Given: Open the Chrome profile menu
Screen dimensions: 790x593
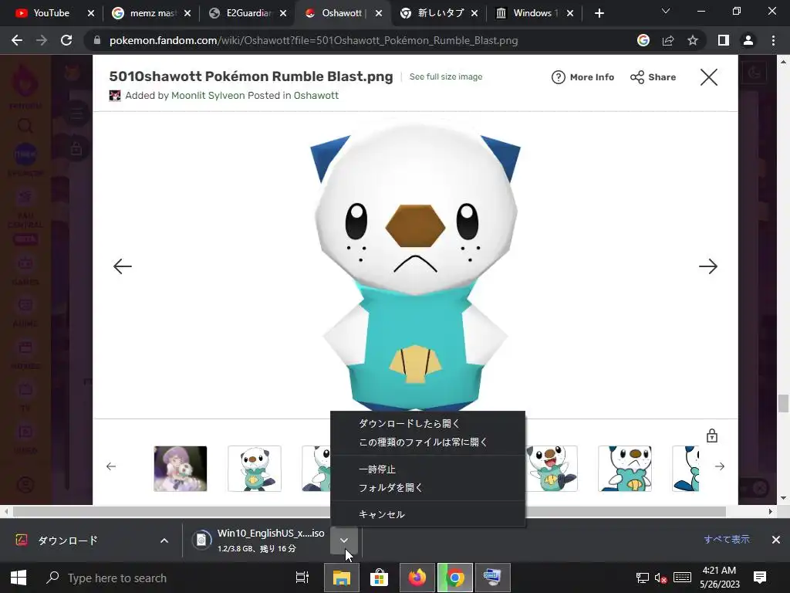Looking at the screenshot, I should click(748, 40).
